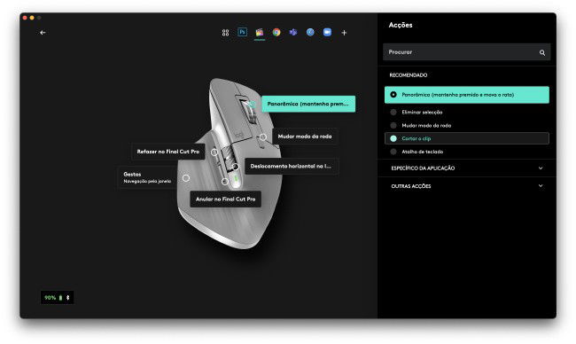Click the Procurar search field

(x=466, y=52)
